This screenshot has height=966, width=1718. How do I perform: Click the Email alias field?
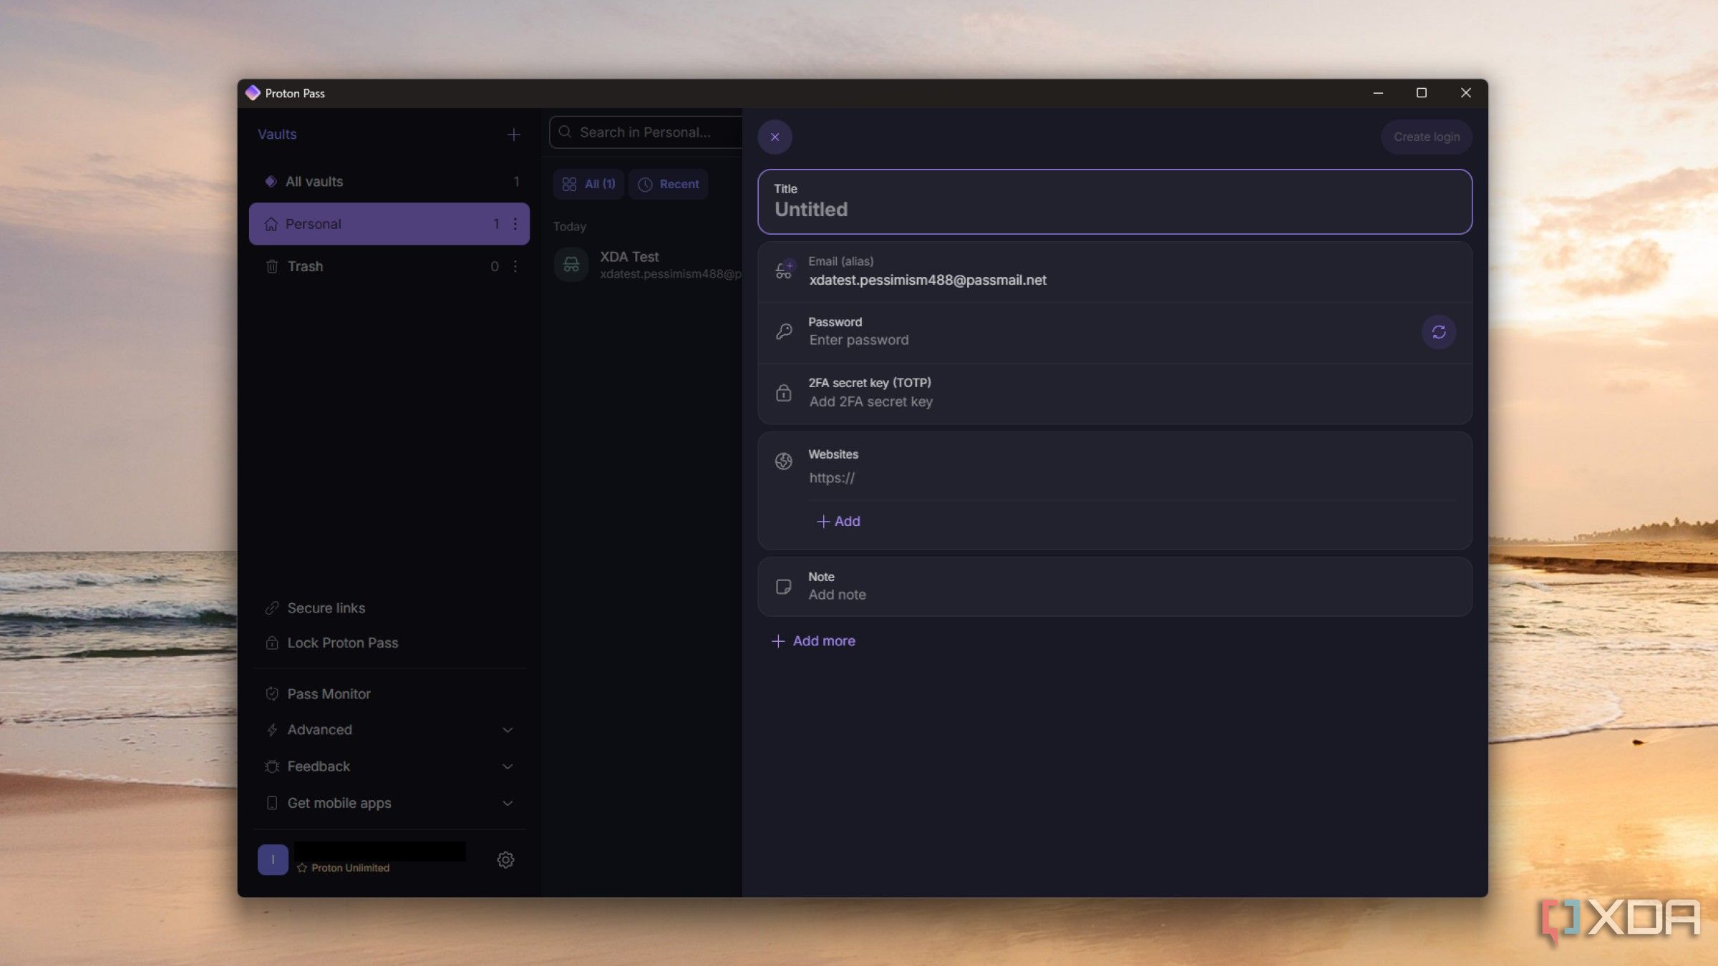[x=1115, y=272]
